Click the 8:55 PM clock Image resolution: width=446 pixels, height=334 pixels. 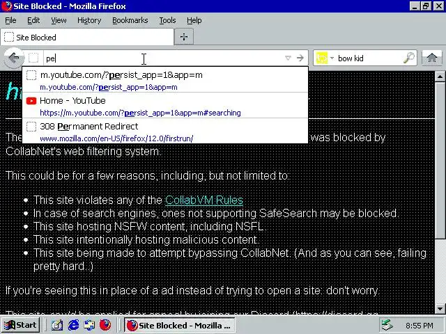[x=420, y=326]
